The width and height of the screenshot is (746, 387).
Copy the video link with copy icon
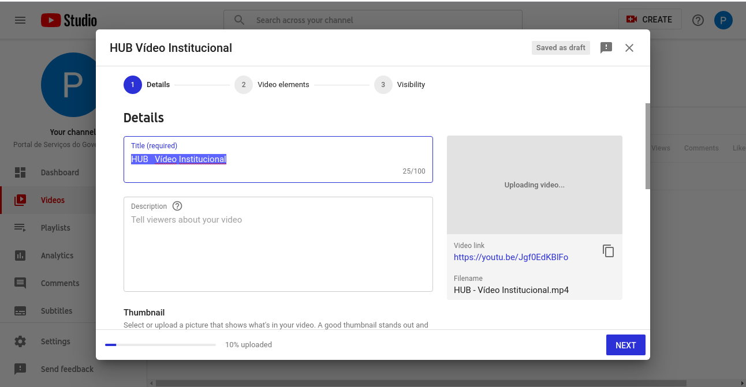click(608, 251)
